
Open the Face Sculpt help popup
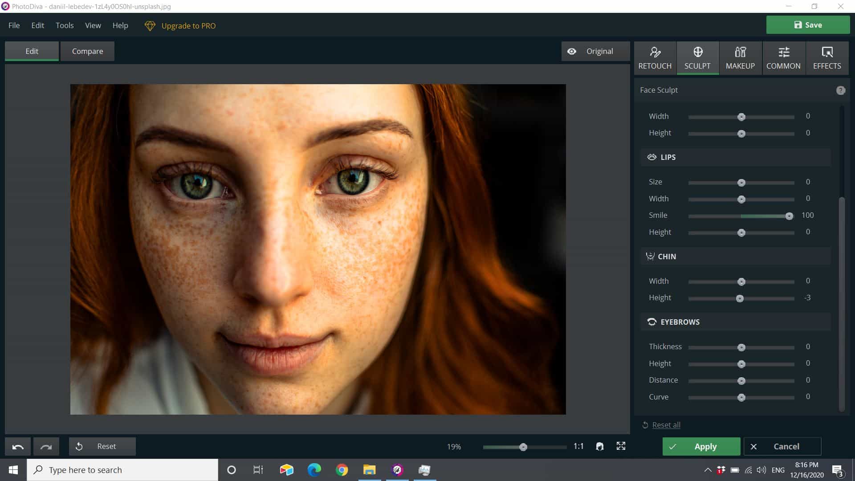click(x=841, y=90)
